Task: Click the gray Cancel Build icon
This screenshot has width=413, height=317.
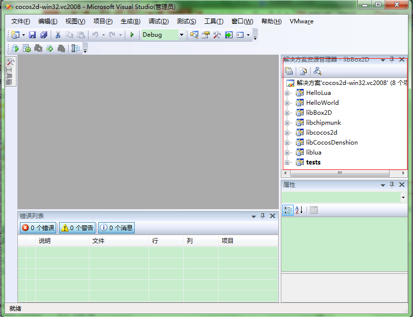Action: coord(61,49)
